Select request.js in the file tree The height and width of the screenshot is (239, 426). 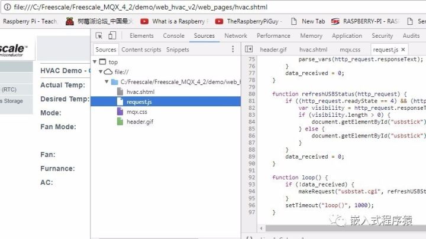tap(166, 102)
